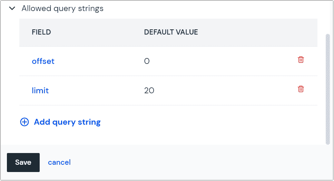Cancel the changes with the cancel link
Viewport: 334px width, 181px height.
(59, 162)
